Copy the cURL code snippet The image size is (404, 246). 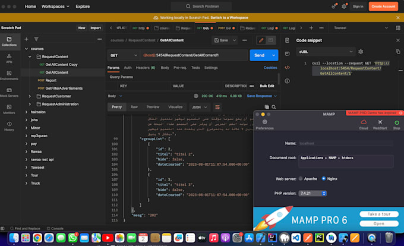tap(398, 52)
